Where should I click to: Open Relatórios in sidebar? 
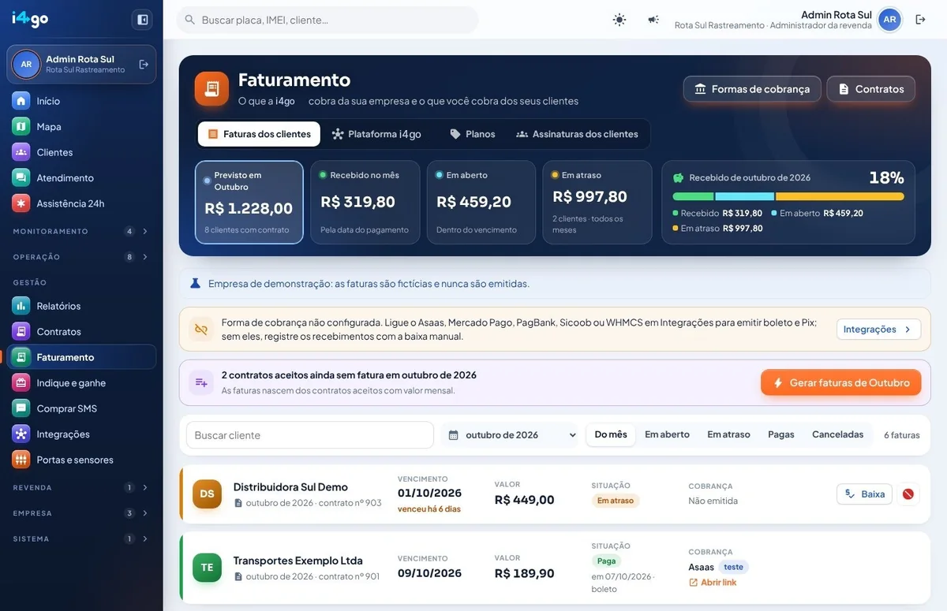81,306
